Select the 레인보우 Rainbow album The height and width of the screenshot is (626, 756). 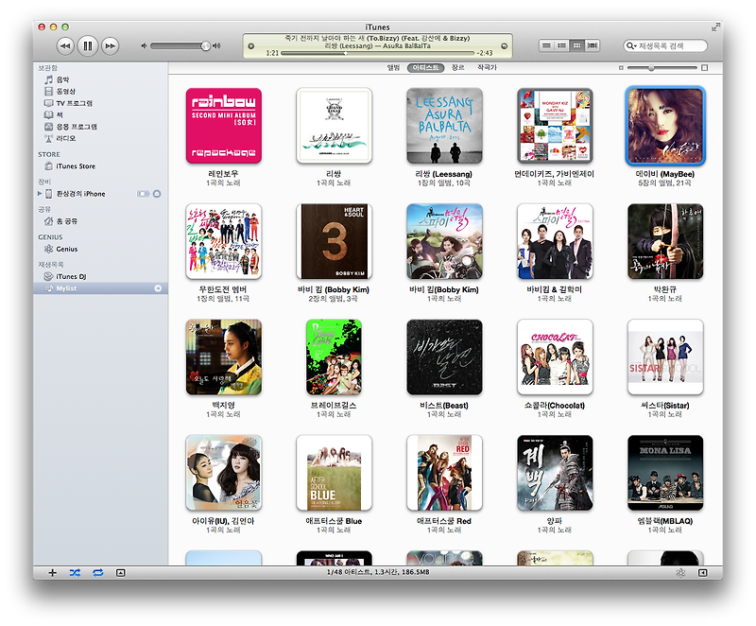[x=223, y=126]
